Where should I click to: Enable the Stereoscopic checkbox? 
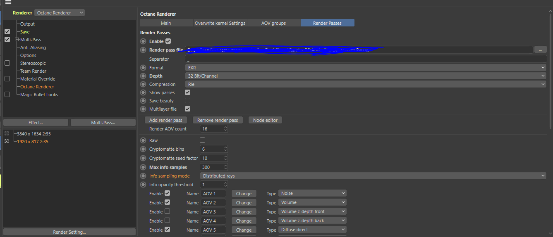tap(7, 63)
